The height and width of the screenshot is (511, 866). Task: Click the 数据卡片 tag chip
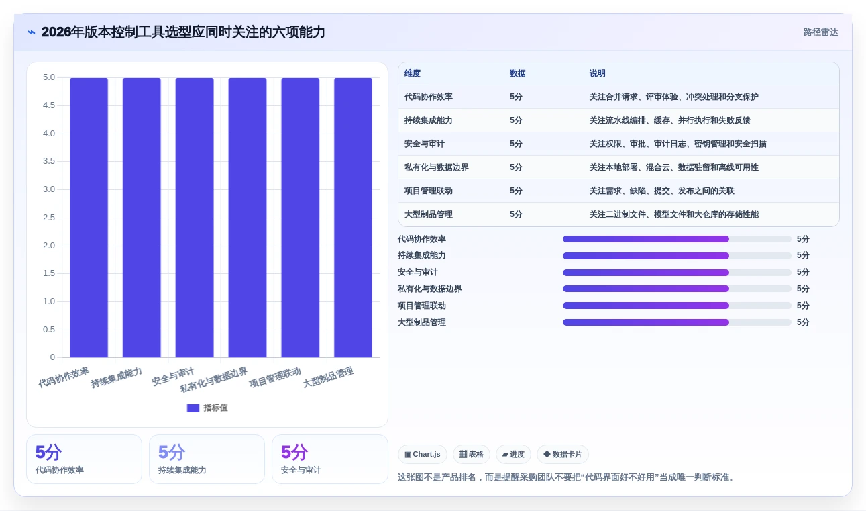point(563,455)
